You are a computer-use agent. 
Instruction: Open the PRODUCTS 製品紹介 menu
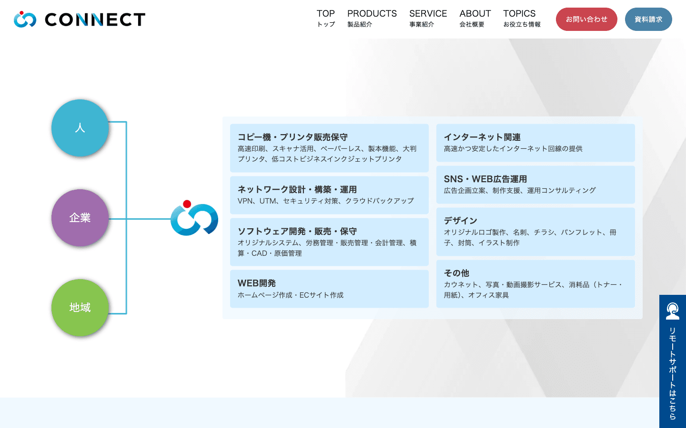pyautogui.click(x=372, y=19)
